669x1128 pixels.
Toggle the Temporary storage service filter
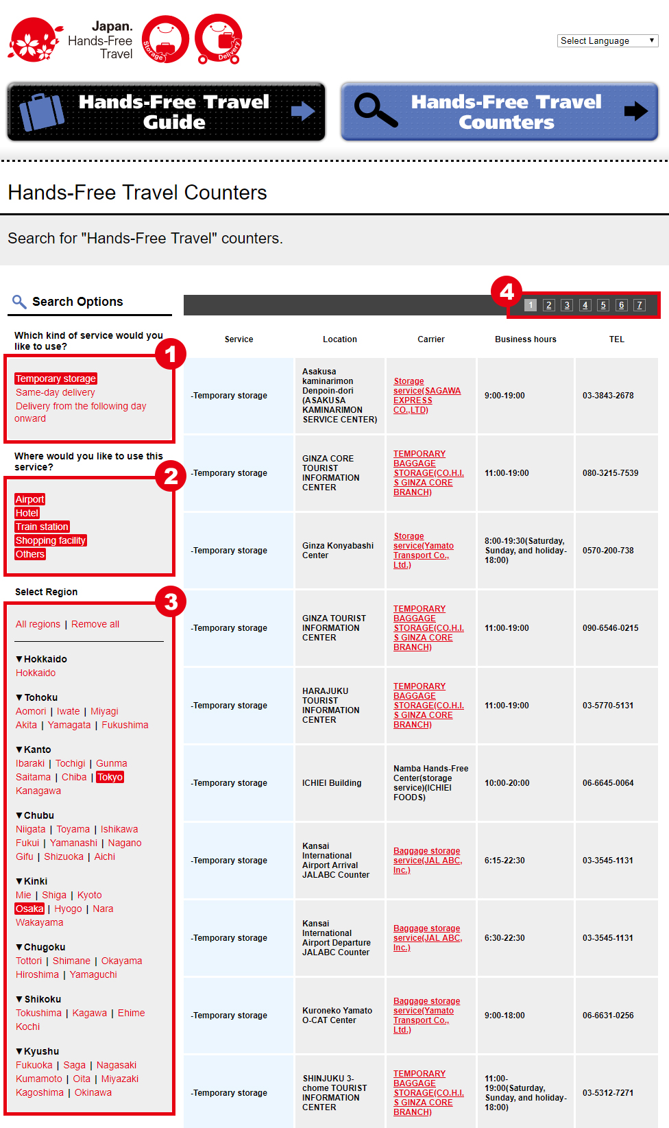pos(56,379)
